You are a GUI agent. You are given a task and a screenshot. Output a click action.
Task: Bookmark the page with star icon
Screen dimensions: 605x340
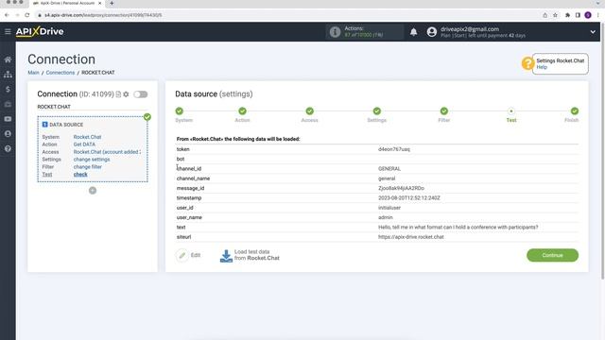tap(555, 15)
